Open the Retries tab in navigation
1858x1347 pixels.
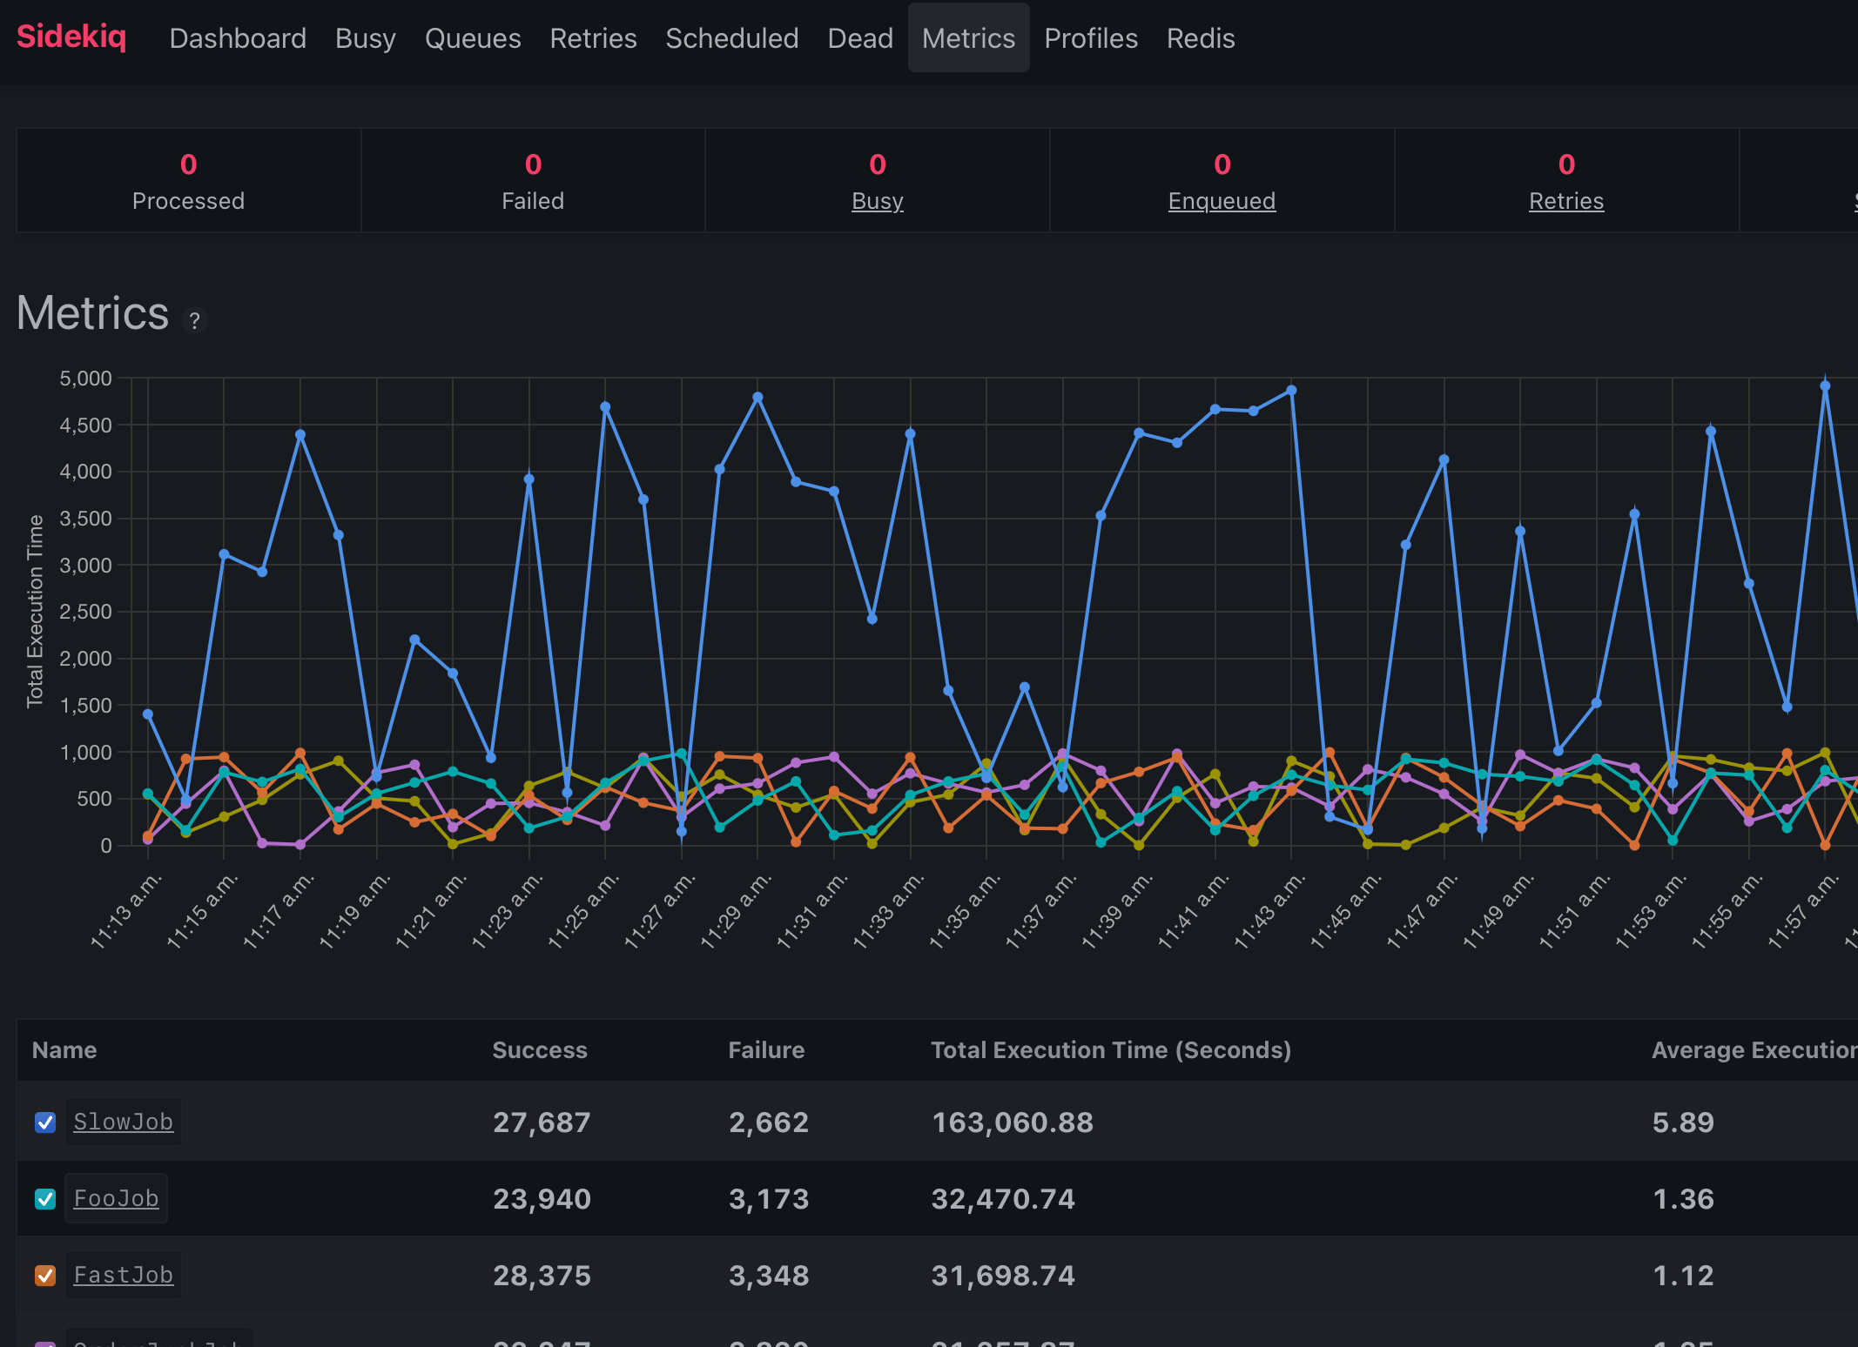tap(593, 38)
